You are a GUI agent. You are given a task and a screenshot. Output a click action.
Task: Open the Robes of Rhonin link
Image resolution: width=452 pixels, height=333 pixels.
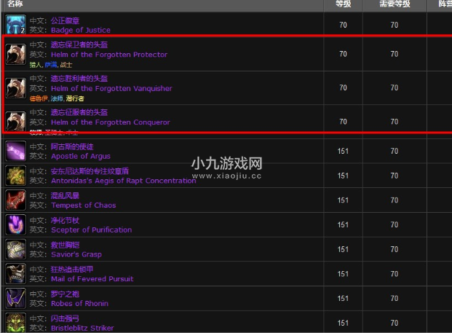[80, 304]
